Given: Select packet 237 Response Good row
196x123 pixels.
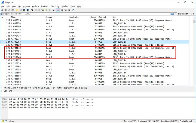Looking at the screenshot, I should (95, 82).
